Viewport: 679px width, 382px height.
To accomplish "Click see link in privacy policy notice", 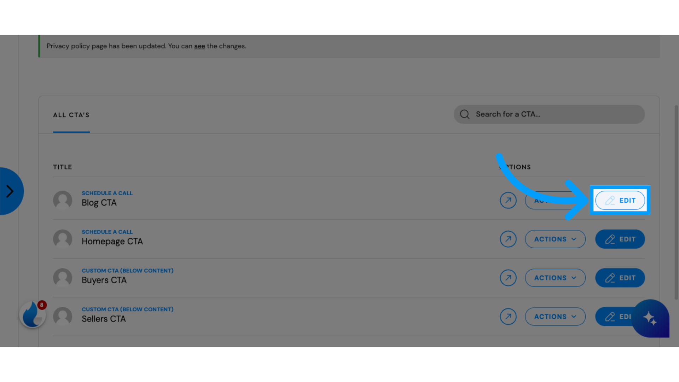I will [199, 46].
